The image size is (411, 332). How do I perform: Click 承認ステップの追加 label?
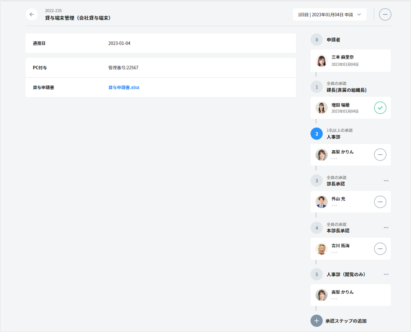[346, 321]
